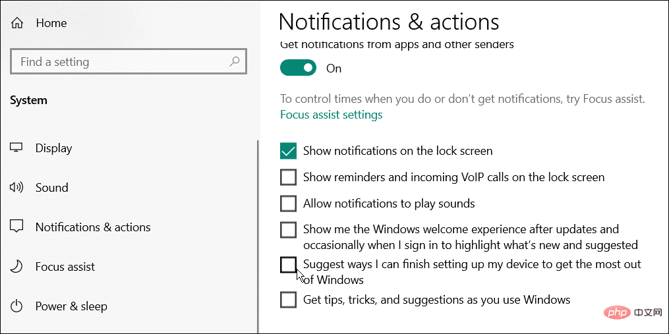Image resolution: width=669 pixels, height=334 pixels.
Task: Click the Home icon in sidebar
Action: pos(17,23)
